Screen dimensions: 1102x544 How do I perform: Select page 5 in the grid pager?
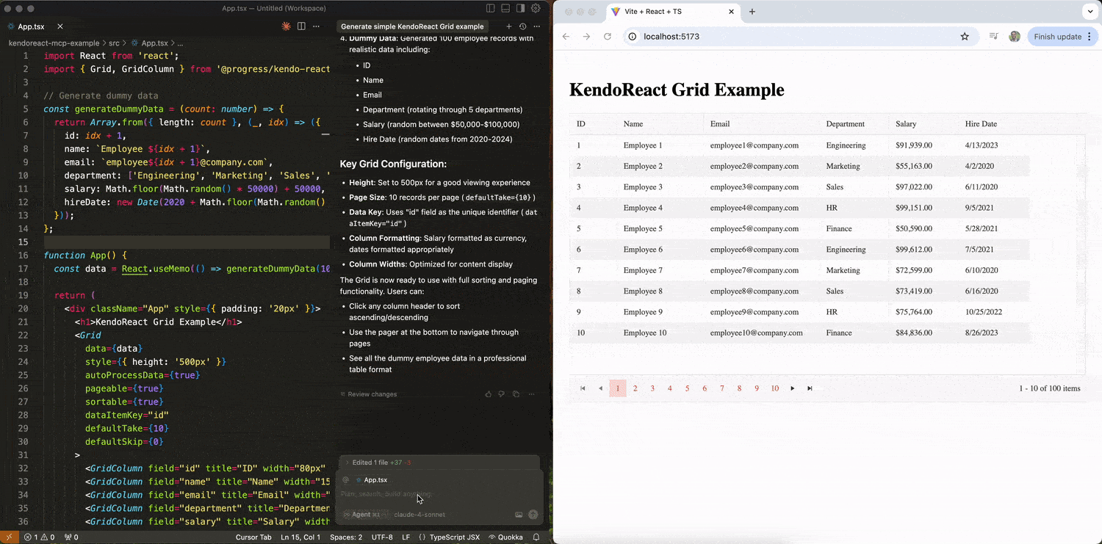coord(687,388)
